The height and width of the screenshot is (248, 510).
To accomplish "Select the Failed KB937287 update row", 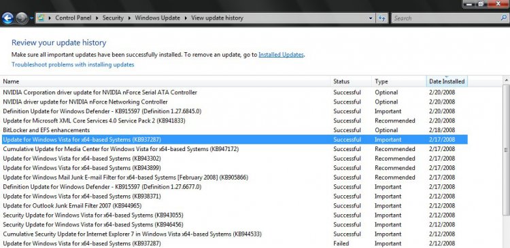I will [x=234, y=243].
